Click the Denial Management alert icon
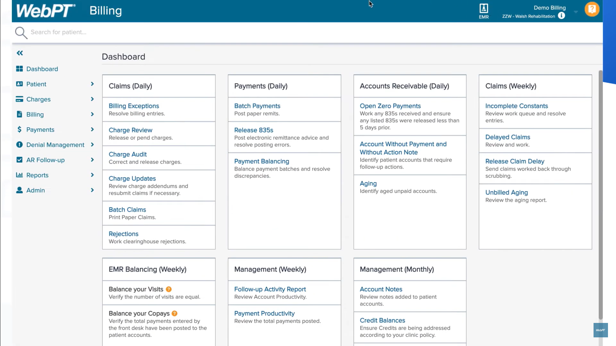 19,145
